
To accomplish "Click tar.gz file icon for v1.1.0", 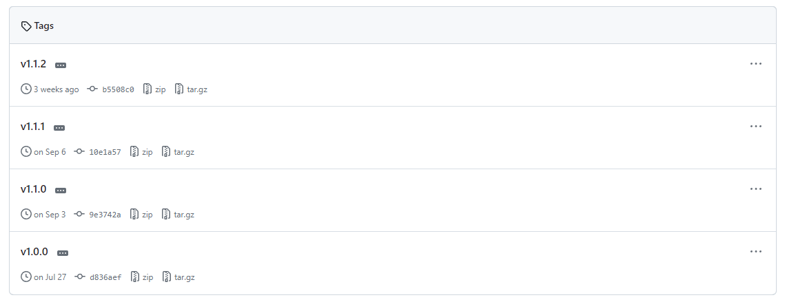I will pos(166,215).
